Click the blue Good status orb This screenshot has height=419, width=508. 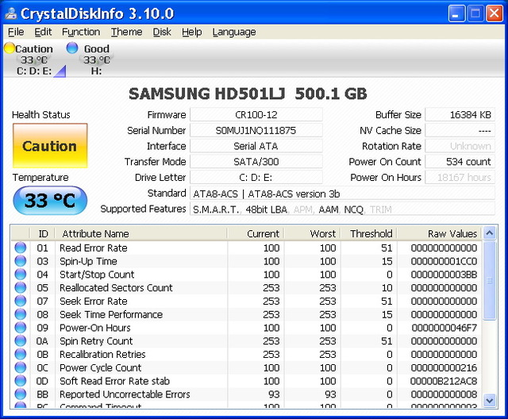[x=72, y=48]
